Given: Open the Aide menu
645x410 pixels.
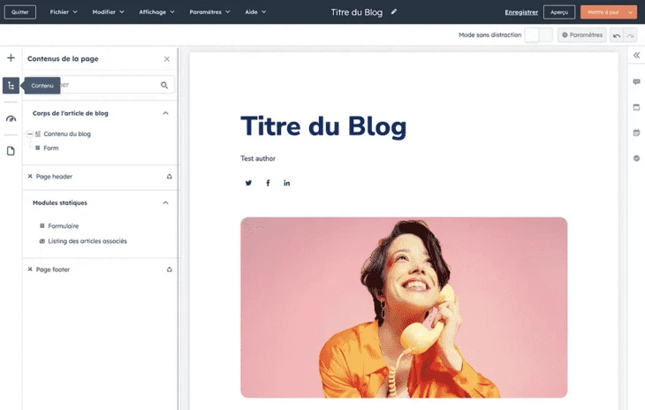Looking at the screenshot, I should pyautogui.click(x=255, y=11).
